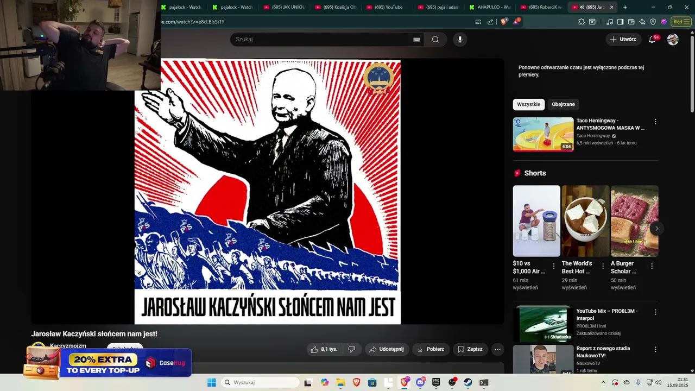Open Steam from the taskbar
Viewport: 695px width, 391px height.
pos(468,382)
